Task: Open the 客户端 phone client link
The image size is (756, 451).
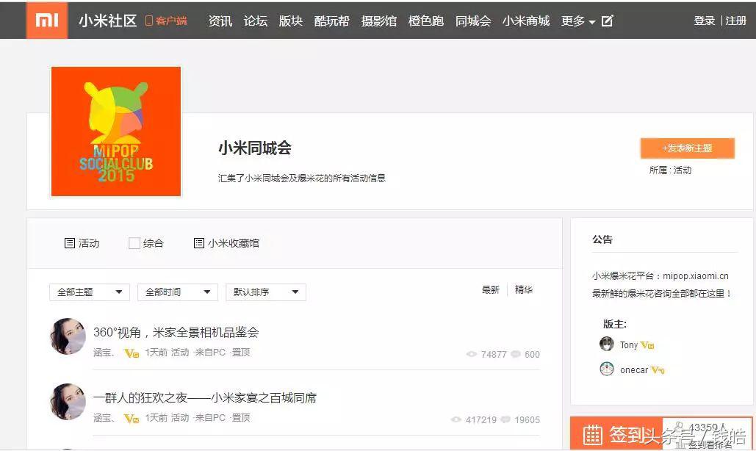Action: point(166,21)
